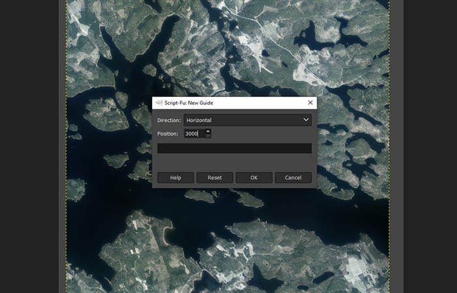Viewport: 457px width, 293px height.
Task: Increase Position with the up arrow
Action: click(208, 132)
